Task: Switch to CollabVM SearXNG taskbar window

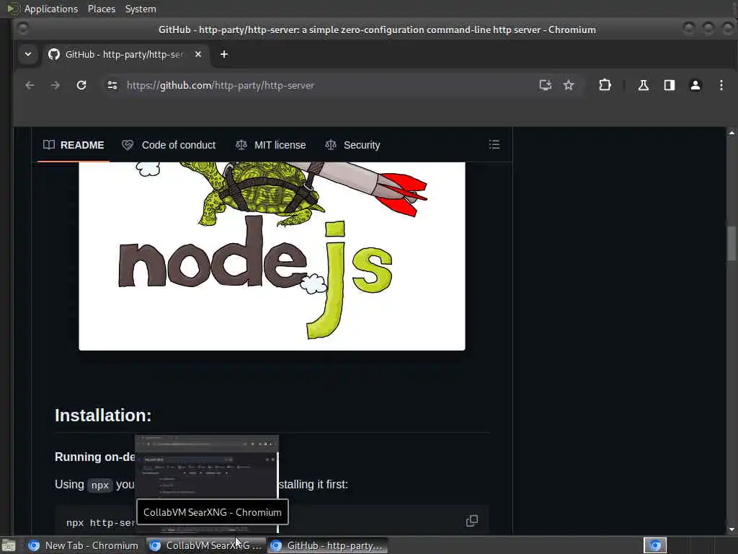Action: coord(205,545)
